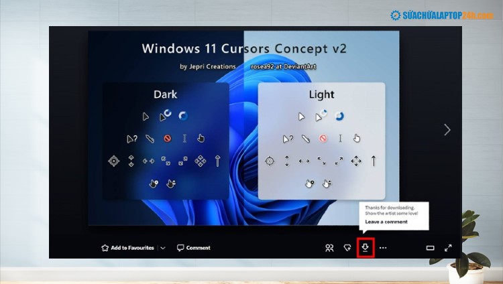
Task: Switch to theater mode rectangle icon
Action: [x=430, y=248]
